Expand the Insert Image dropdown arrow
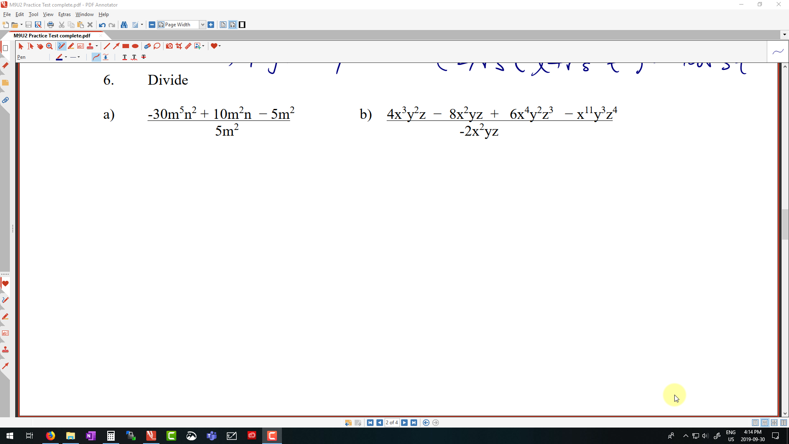This screenshot has height=444, width=789. (203, 46)
